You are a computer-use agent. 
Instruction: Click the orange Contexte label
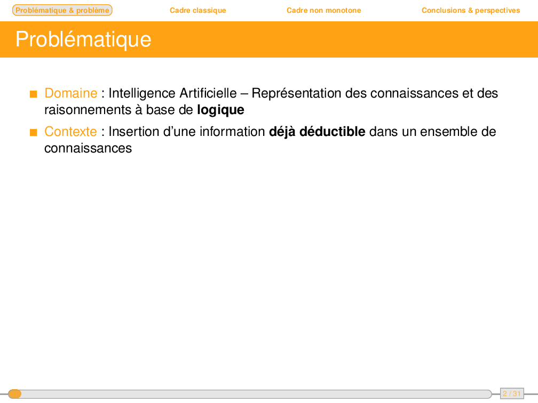tap(70, 132)
